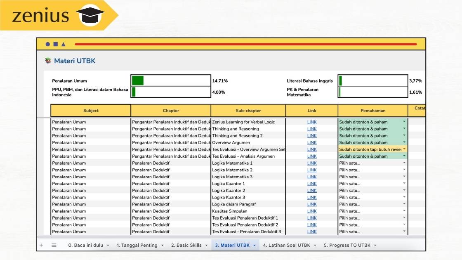Click the 4,00% percentage value
Viewport: 462px width, 260px height.
[219, 92]
